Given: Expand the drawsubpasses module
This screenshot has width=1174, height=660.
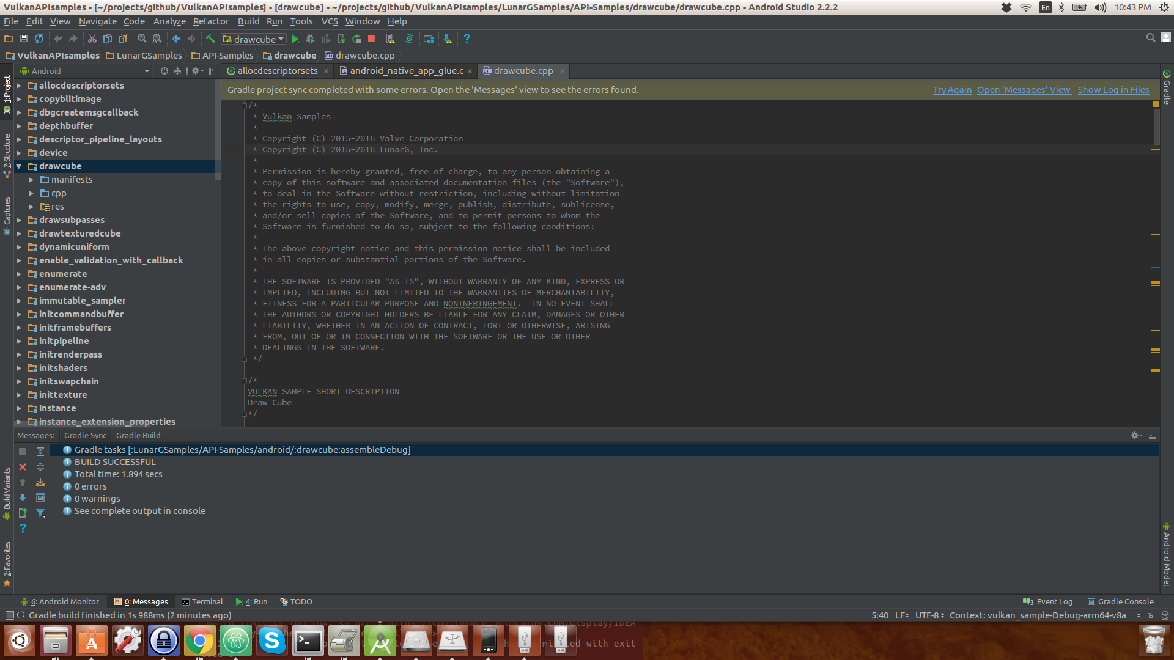Looking at the screenshot, I should (19, 220).
